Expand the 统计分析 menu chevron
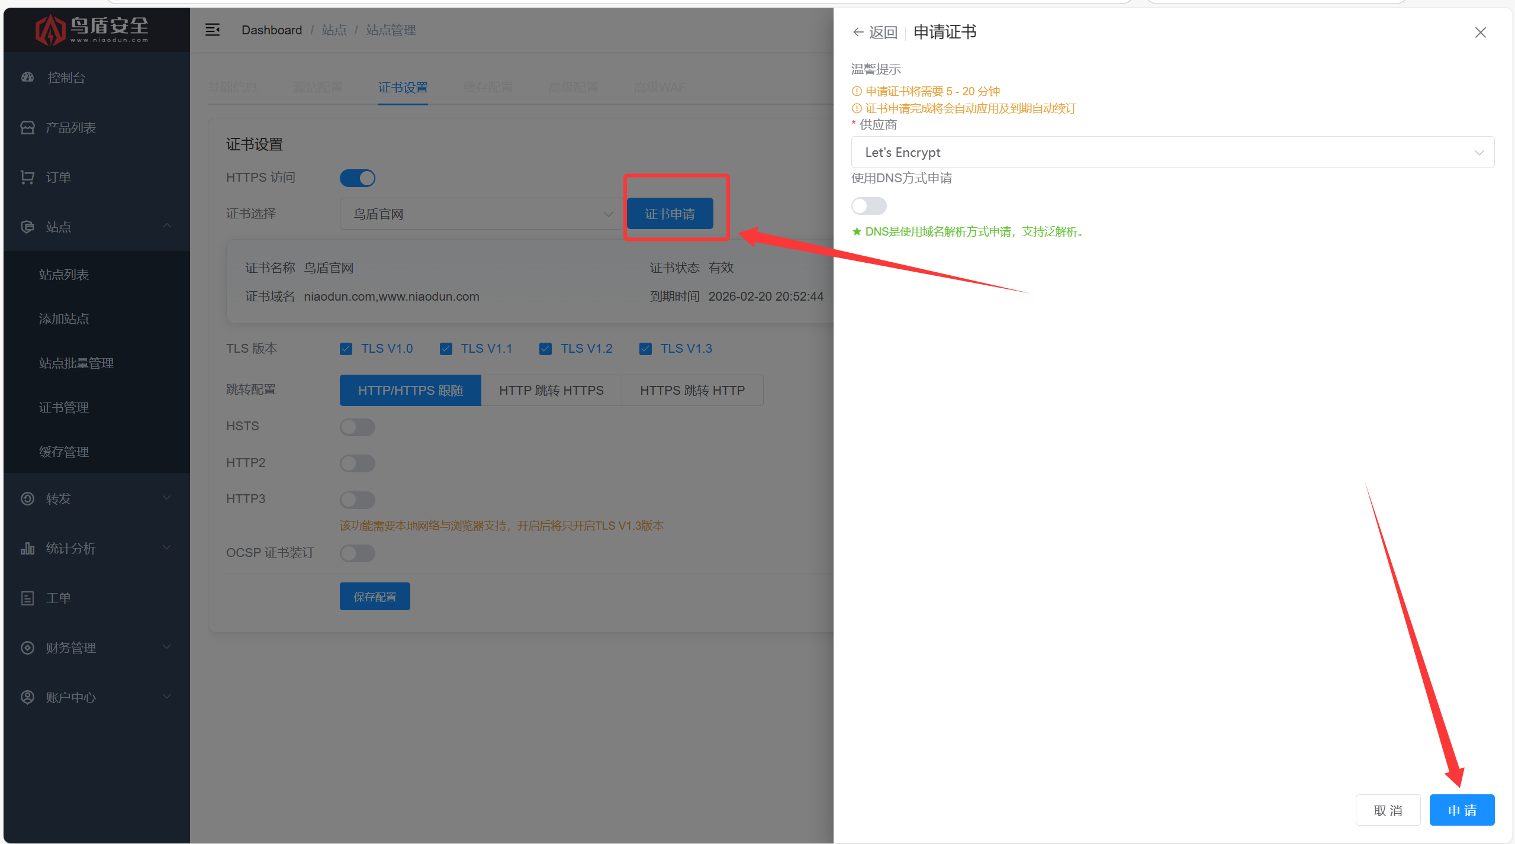This screenshot has width=1515, height=844. 167,547
